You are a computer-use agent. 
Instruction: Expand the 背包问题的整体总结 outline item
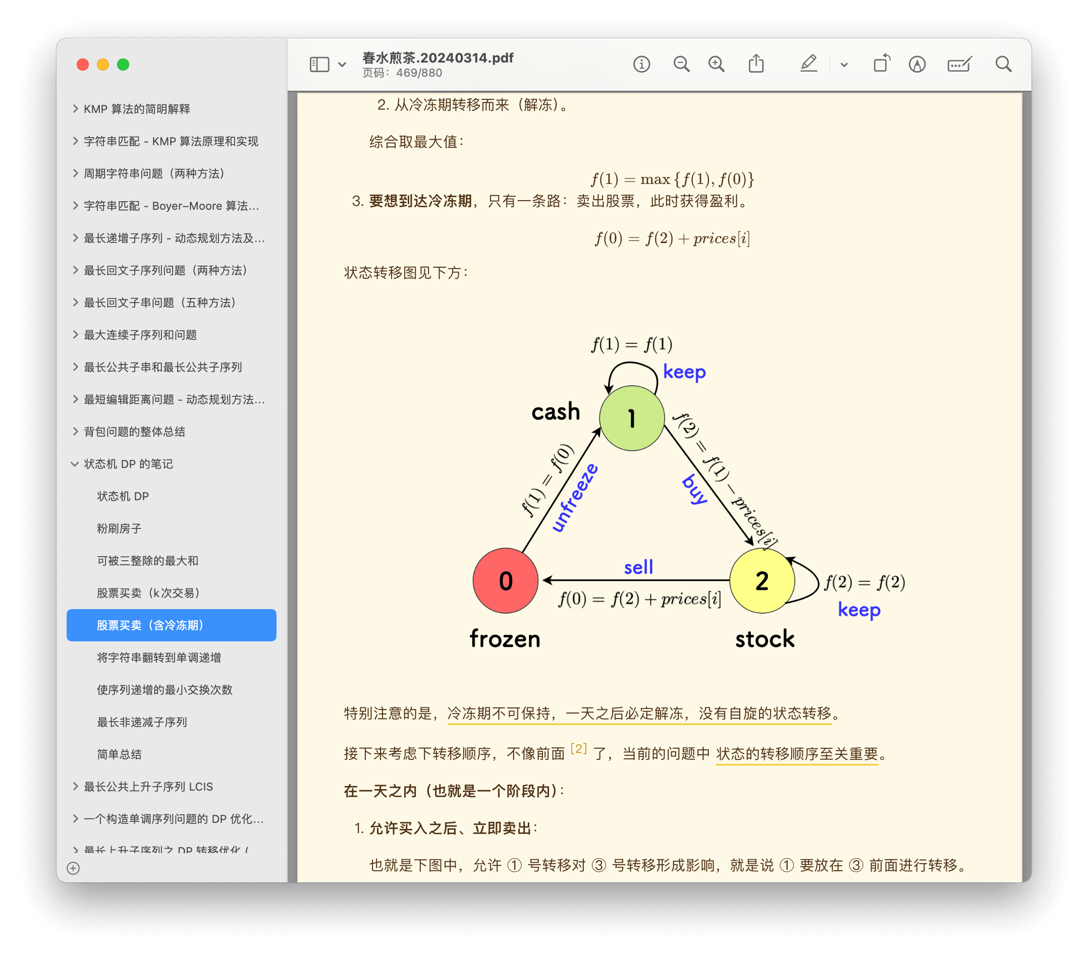[x=75, y=432]
